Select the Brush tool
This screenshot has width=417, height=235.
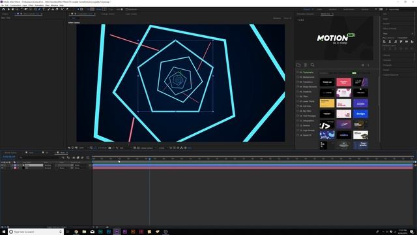(x=49, y=9)
